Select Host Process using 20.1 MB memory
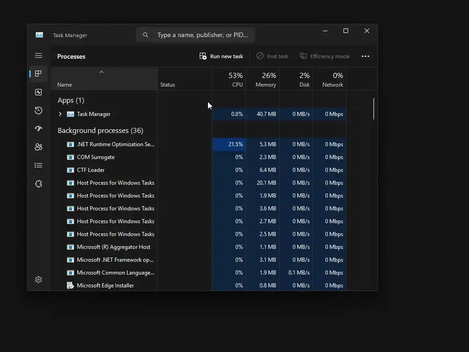 pos(199,183)
